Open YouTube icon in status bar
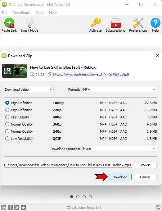This screenshot has height=211, width=162. click(x=4, y=207)
